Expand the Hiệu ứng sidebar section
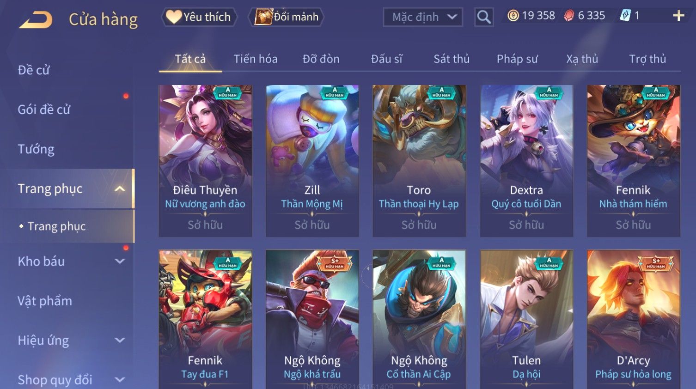The width and height of the screenshot is (696, 389). (x=120, y=340)
